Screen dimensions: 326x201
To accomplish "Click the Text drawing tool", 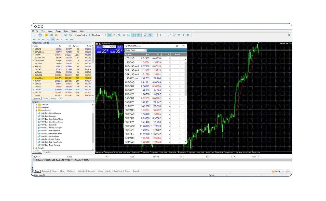I will (x=184, y=35).
